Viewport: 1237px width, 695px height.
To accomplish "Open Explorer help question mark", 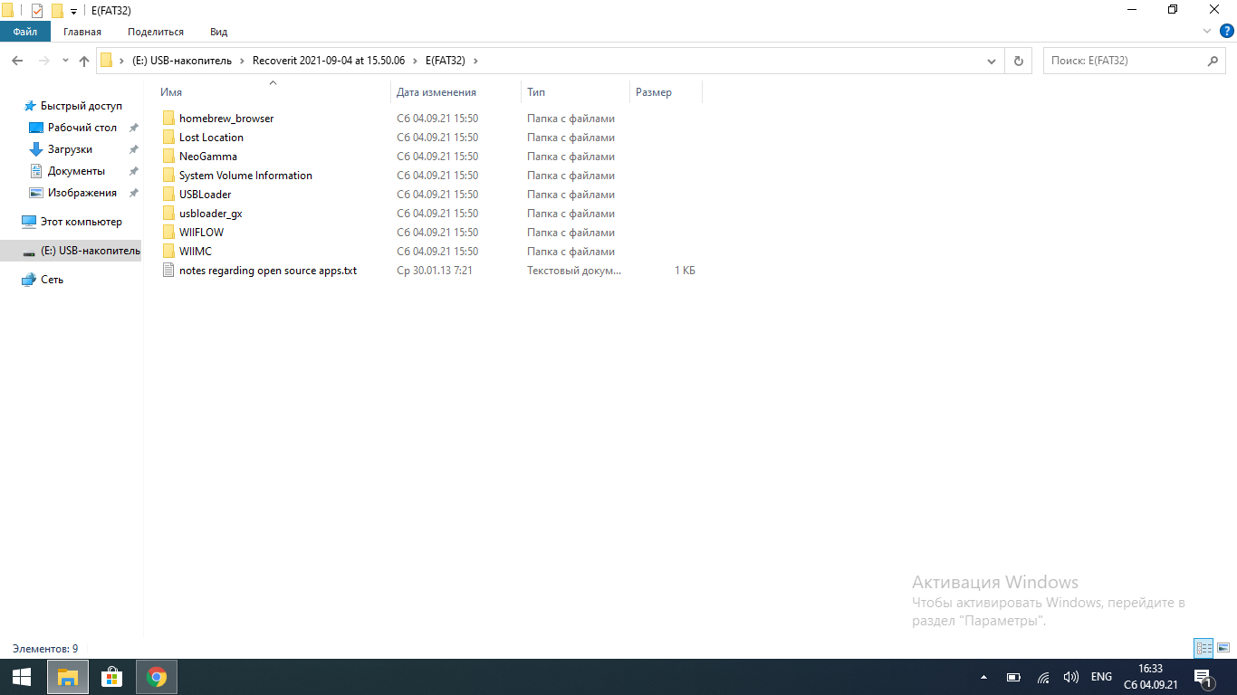I will tap(1227, 31).
